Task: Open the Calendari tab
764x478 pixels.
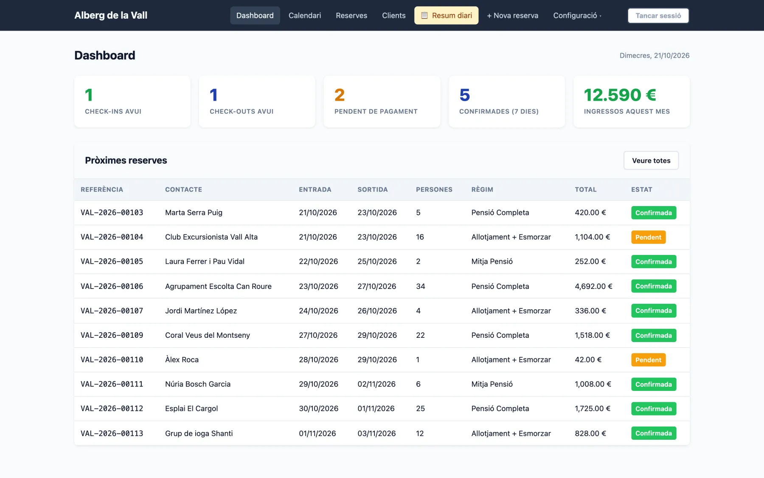Action: 305,16
